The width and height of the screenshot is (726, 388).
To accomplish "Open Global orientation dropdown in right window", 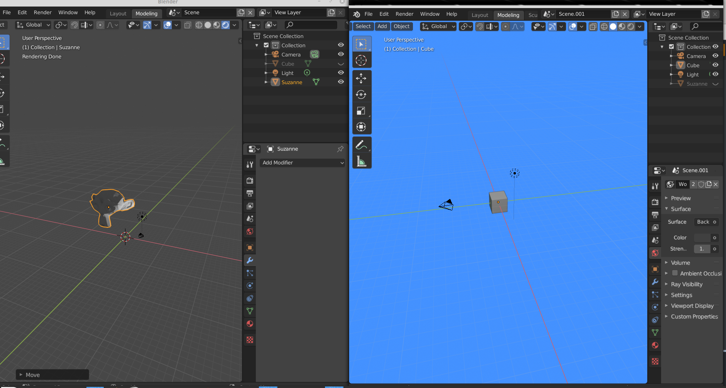I will [x=438, y=27].
